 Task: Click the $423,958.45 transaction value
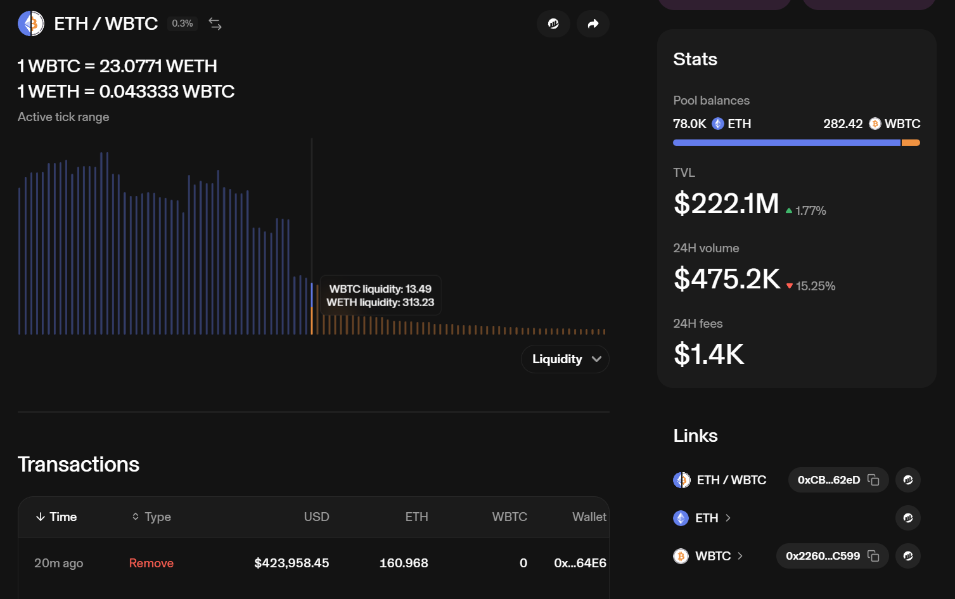292,564
